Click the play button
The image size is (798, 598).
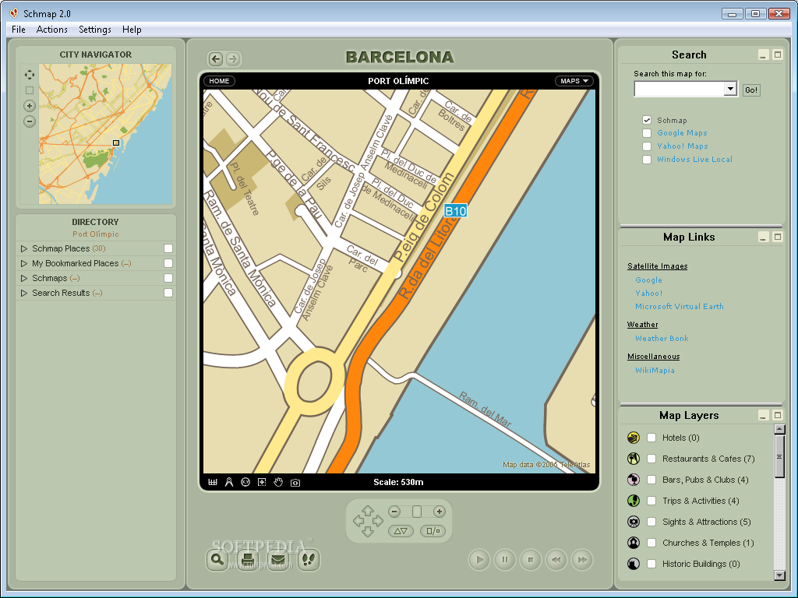pyautogui.click(x=479, y=560)
